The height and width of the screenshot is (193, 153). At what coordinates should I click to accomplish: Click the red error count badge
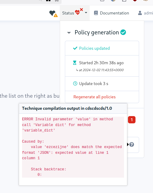pyautogui.click(x=132, y=120)
